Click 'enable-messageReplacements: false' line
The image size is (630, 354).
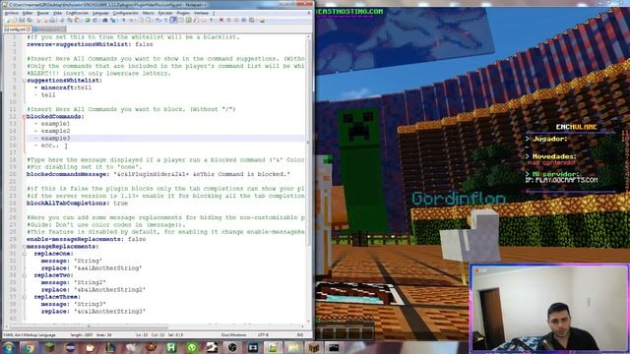click(x=86, y=239)
